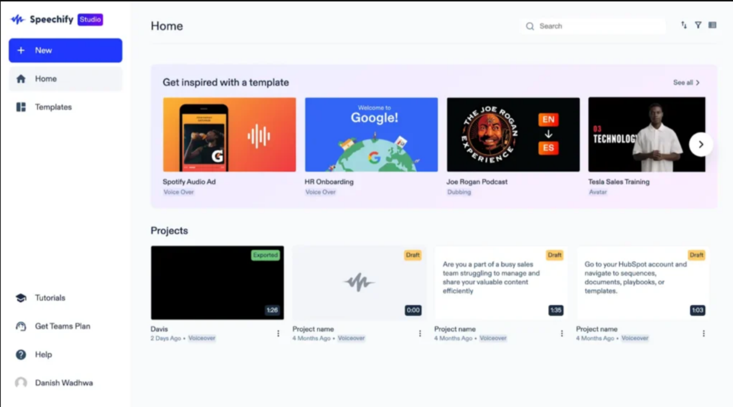Click the Home house icon in sidebar
The width and height of the screenshot is (733, 407).
21,79
